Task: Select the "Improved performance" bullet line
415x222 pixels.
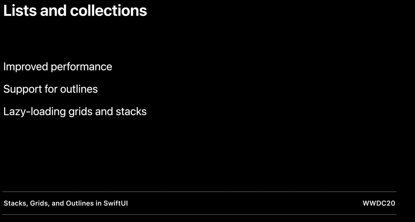Action: click(58, 67)
